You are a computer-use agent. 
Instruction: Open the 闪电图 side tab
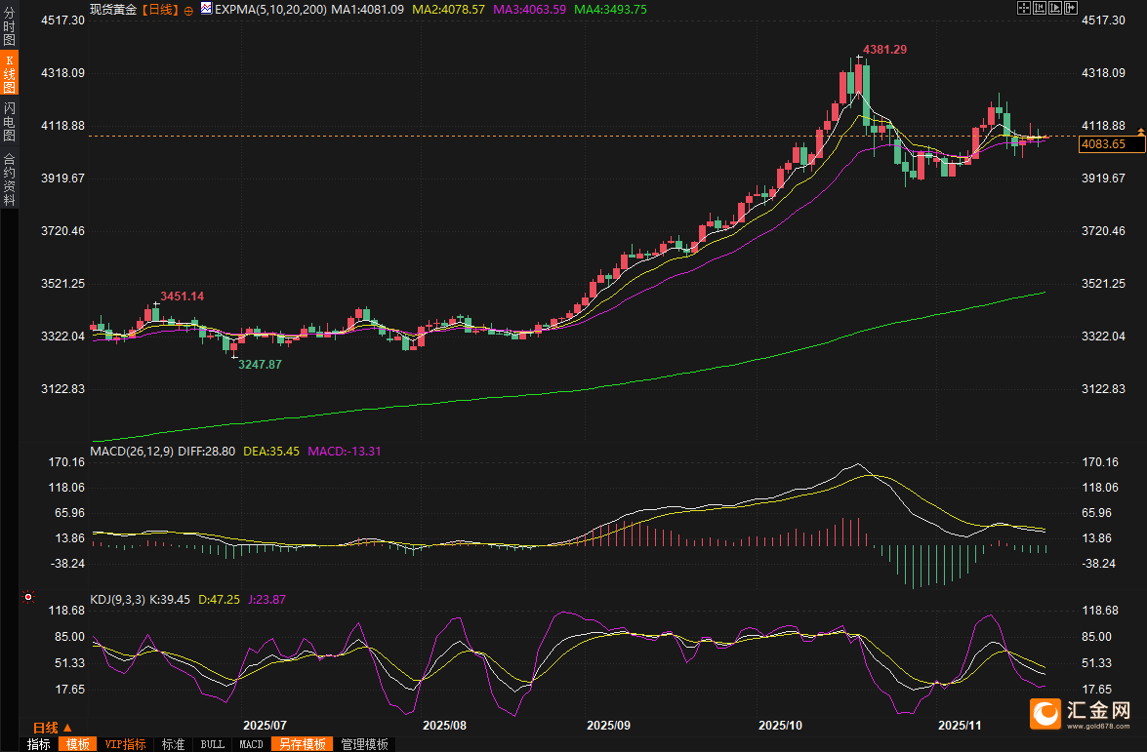9,121
